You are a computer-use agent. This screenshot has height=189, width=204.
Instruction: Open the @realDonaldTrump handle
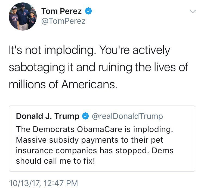pos(128,116)
